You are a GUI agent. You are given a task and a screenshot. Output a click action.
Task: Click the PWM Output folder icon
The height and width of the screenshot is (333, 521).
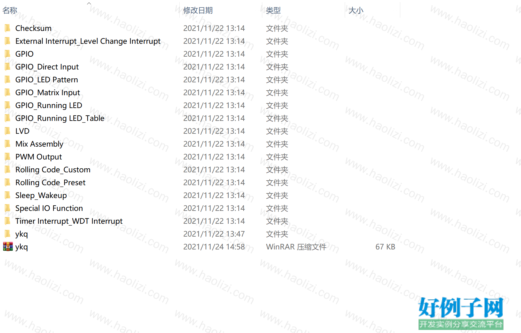(7, 157)
